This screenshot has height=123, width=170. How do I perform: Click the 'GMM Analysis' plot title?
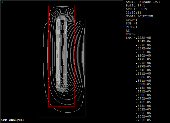coord(13,120)
